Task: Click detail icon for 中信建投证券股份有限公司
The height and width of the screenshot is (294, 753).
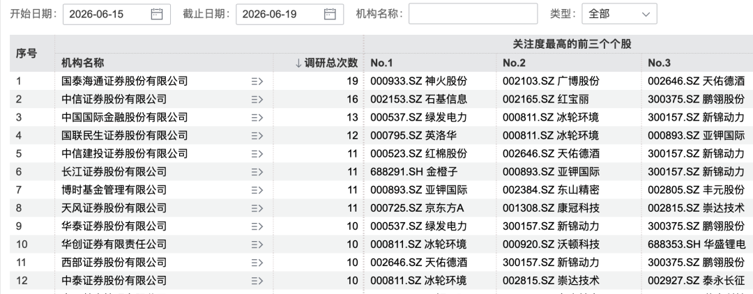Action: click(257, 154)
